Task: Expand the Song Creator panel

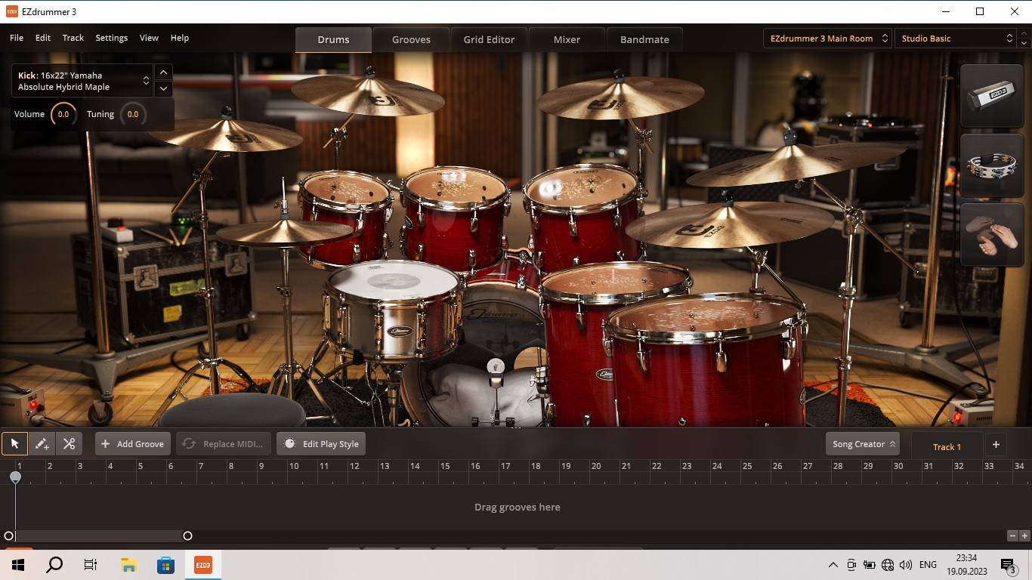Action: point(864,444)
